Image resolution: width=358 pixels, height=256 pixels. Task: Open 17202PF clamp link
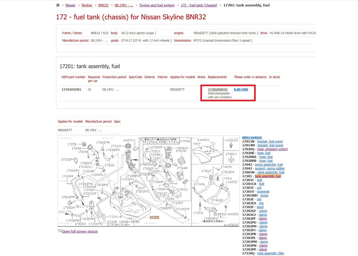coord(263,219)
